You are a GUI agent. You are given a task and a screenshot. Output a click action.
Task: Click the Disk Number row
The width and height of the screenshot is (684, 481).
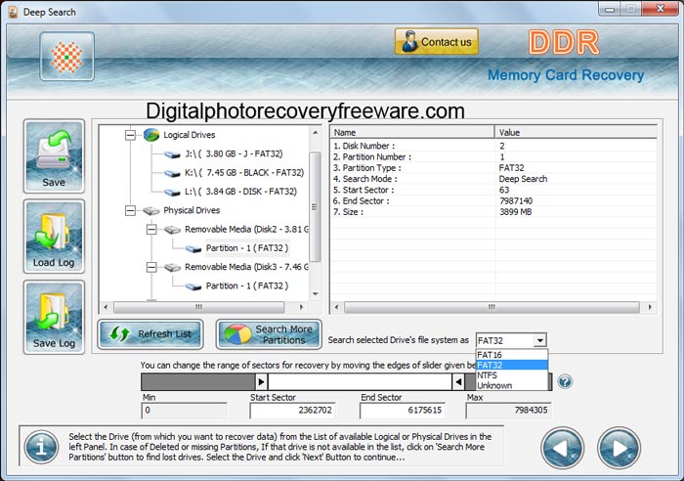coord(493,146)
